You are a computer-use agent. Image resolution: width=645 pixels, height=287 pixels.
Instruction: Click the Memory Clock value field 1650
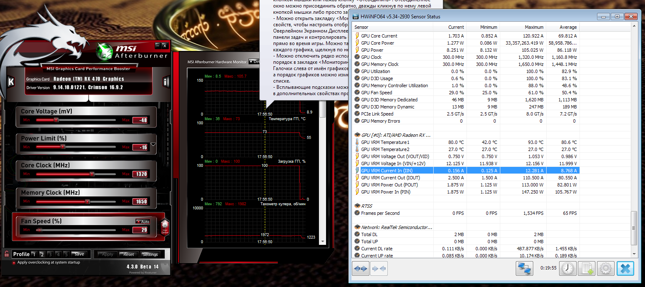click(x=141, y=201)
